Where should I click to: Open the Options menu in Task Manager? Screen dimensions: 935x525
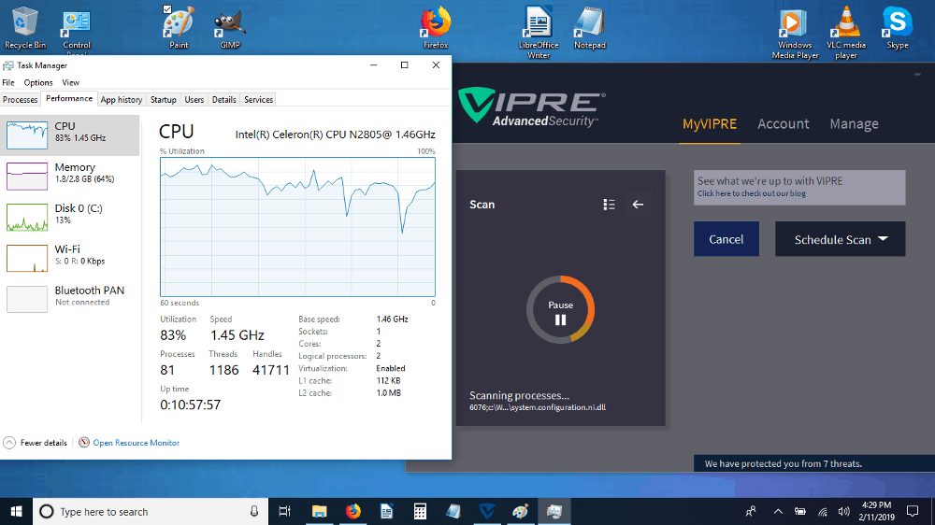38,83
